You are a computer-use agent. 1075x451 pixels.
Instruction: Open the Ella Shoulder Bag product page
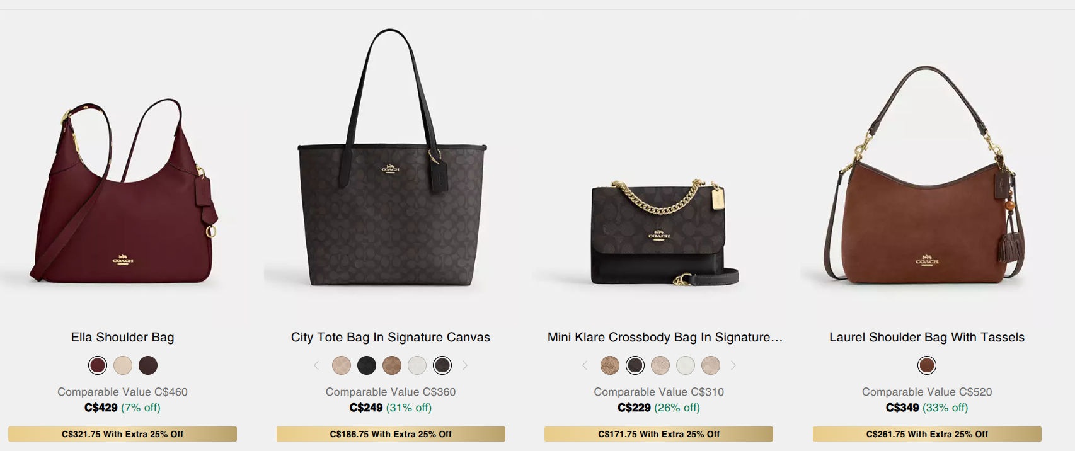(x=122, y=337)
